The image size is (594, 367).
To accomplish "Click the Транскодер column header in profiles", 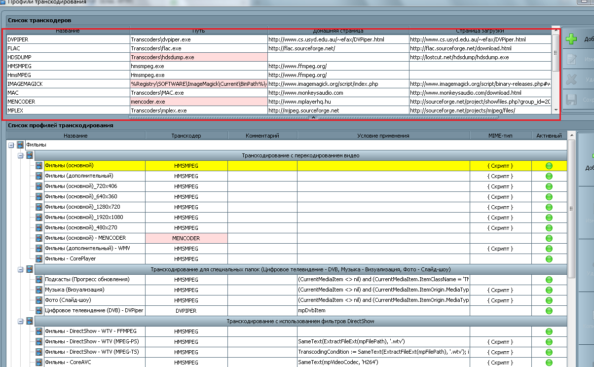I will 186,136.
